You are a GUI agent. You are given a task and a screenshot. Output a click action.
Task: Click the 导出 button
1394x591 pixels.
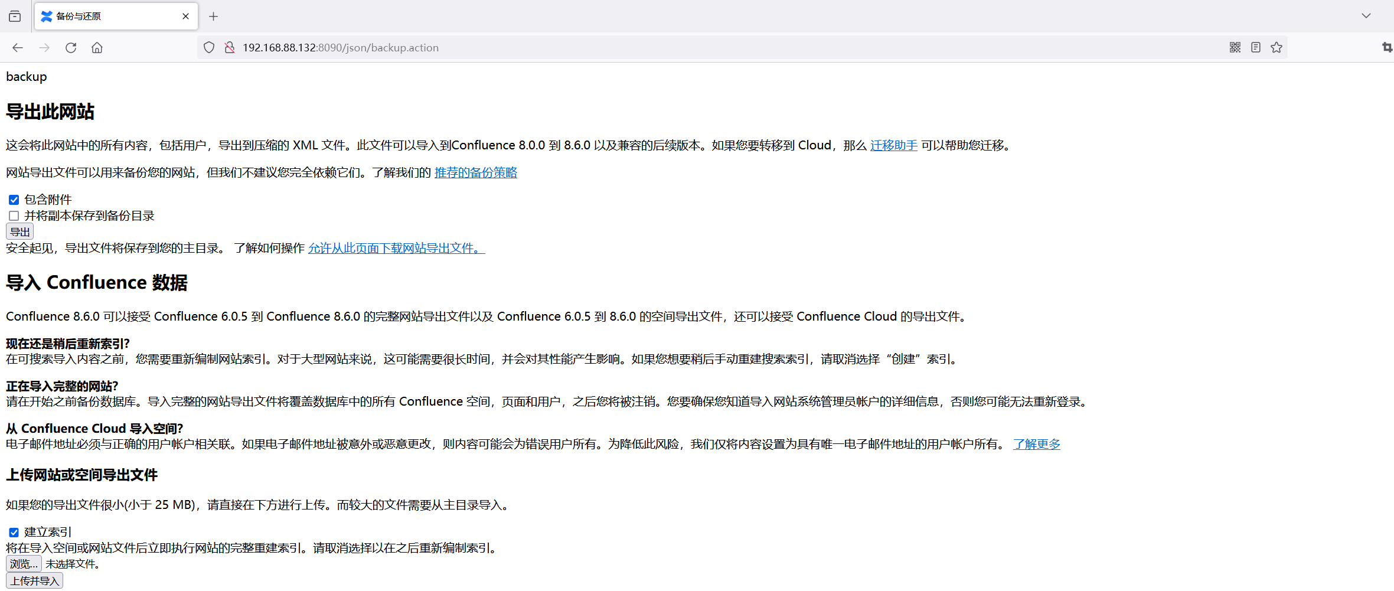coord(19,232)
